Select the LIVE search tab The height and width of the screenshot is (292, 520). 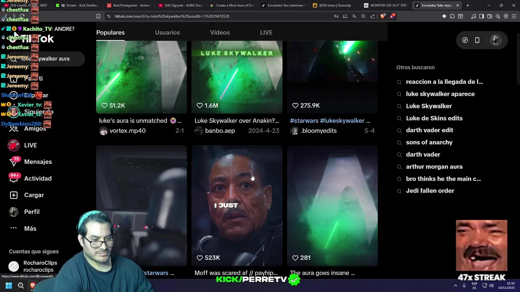266,32
